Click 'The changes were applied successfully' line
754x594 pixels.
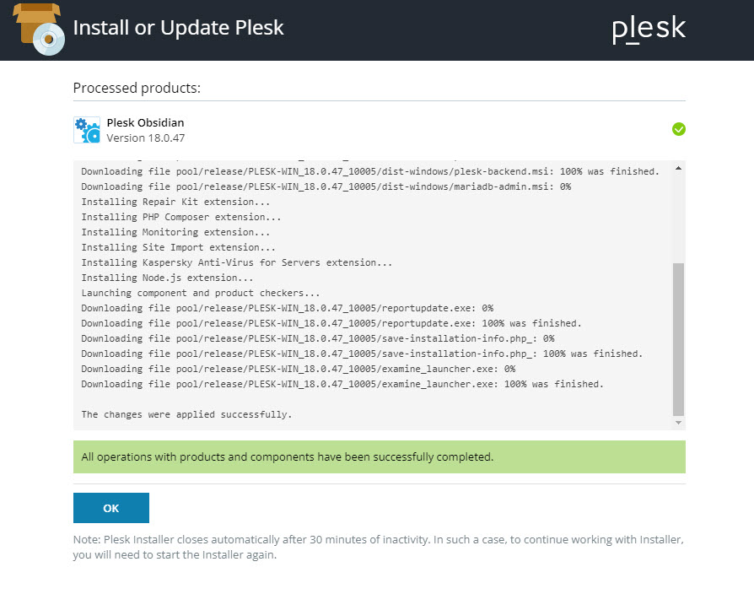tap(186, 414)
